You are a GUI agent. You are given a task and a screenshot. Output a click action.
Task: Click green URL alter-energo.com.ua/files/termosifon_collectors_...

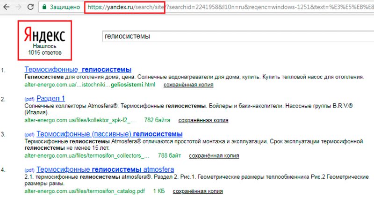click(x=87, y=156)
